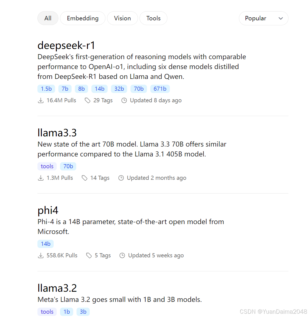Screen dimensions: 308x317
Task: Click the tools tag under llama3.2
Action: [x=47, y=312]
